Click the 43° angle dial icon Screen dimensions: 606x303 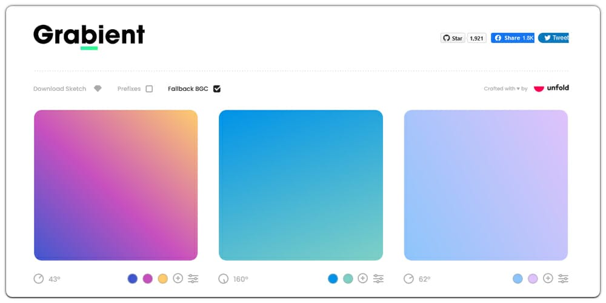coord(39,279)
